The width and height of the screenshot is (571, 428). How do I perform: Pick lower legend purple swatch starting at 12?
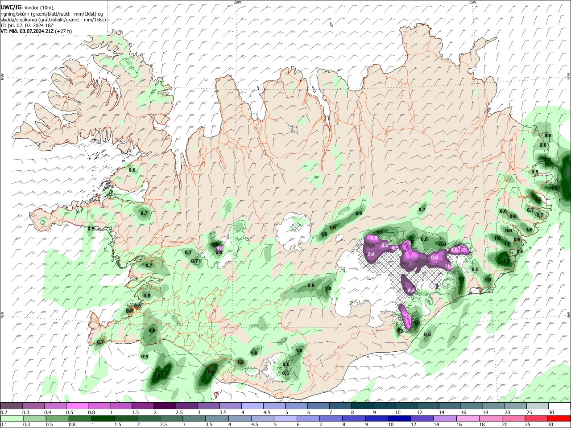(422, 419)
